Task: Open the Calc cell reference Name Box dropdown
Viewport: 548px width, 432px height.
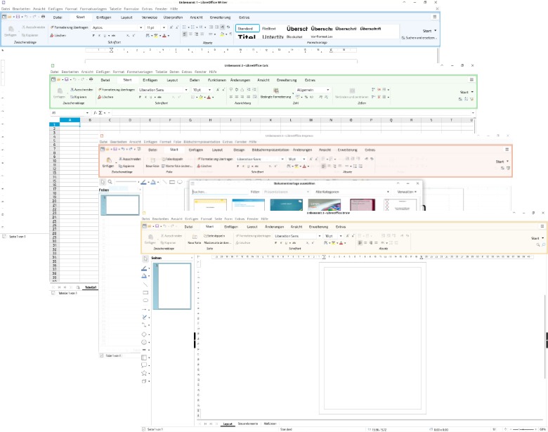Action: tap(87, 113)
